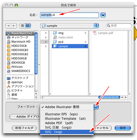Viewport: 137px width, 140px height.
Task: Open the img folder
Action: coord(70,33)
